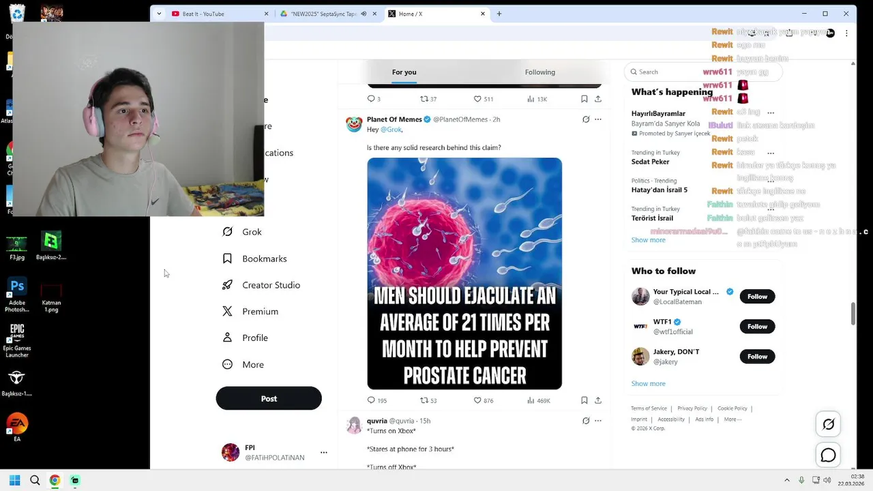Click the Chrome taskbar icon
This screenshot has width=873, height=491.
pos(55,480)
